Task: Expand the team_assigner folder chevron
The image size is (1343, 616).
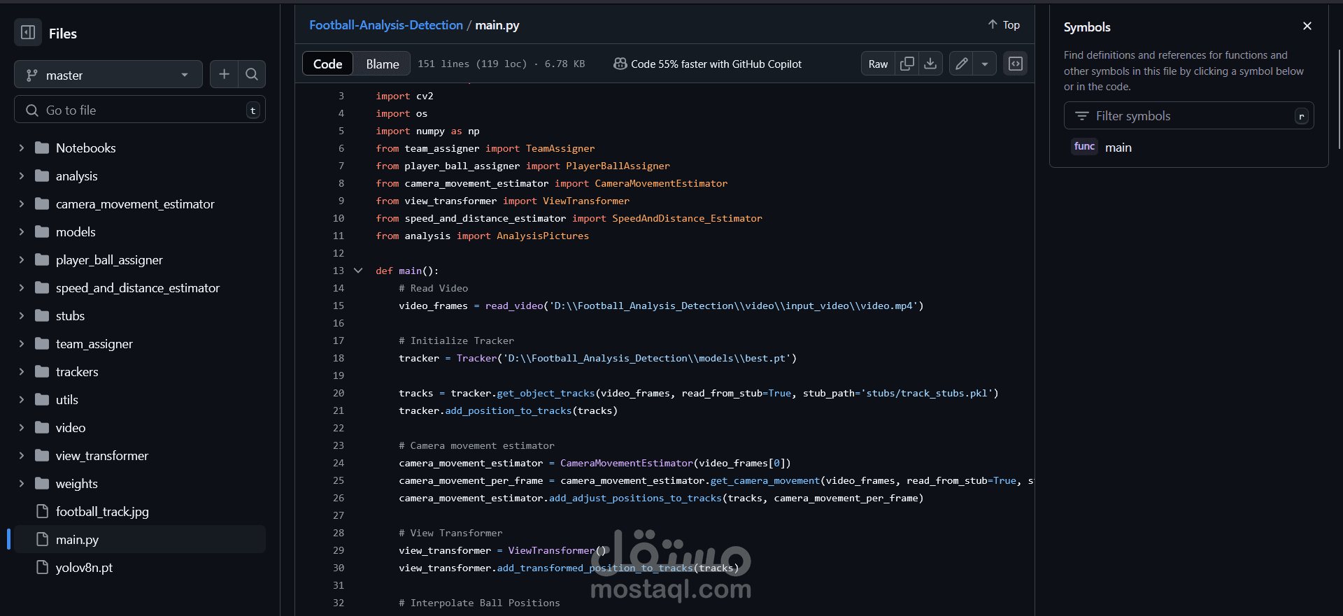Action: click(22, 344)
